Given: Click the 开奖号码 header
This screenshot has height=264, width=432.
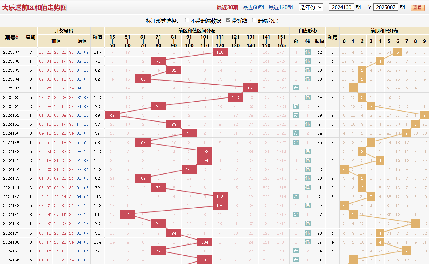Looking at the screenshot, I should point(64,31).
